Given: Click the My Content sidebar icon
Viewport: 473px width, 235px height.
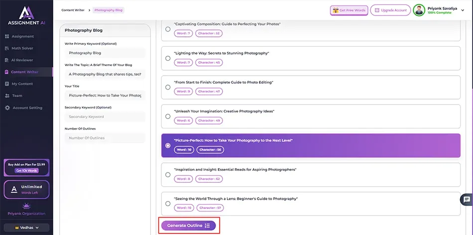Looking at the screenshot, I should point(7,84).
